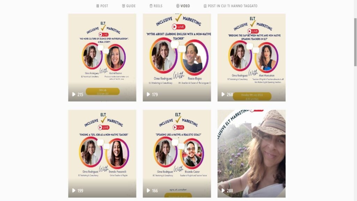The width and height of the screenshot is (357, 201).
Task: Open Speaking Like a Native video
Action: tap(177, 154)
